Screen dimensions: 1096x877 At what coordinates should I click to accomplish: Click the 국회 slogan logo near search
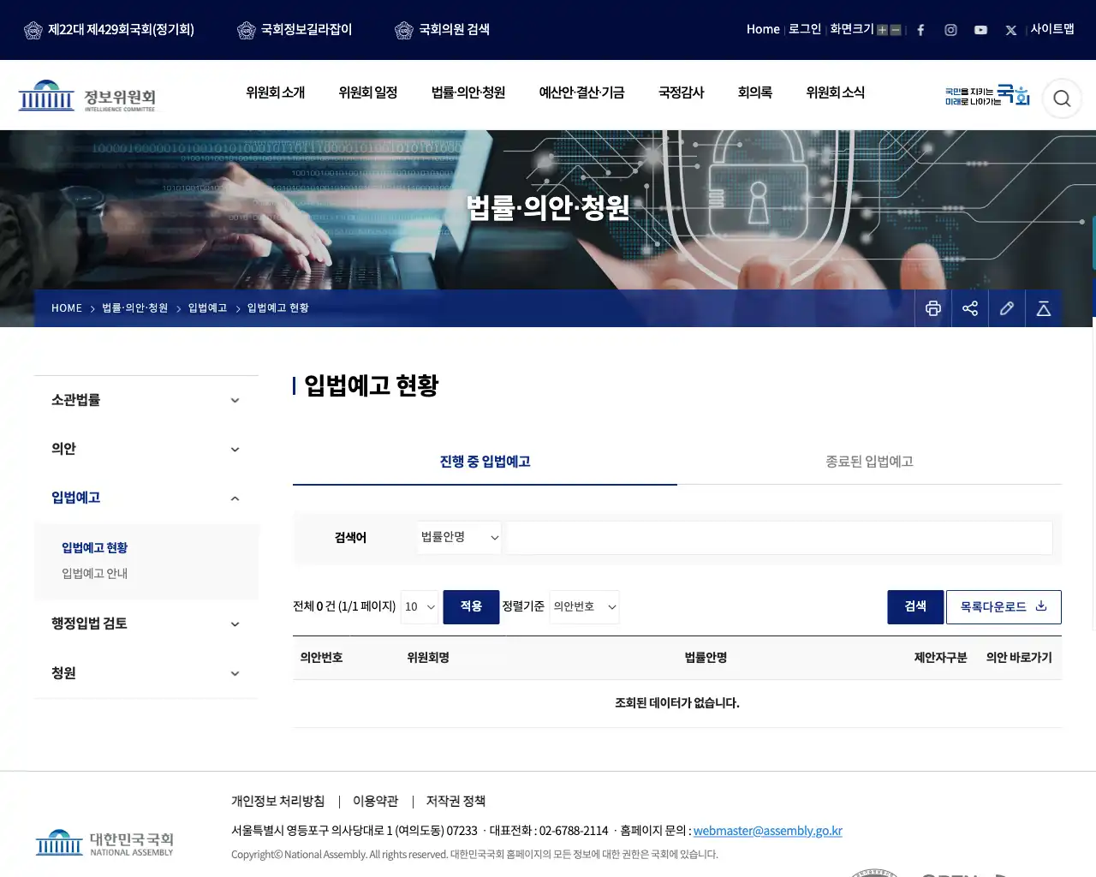[987, 95]
